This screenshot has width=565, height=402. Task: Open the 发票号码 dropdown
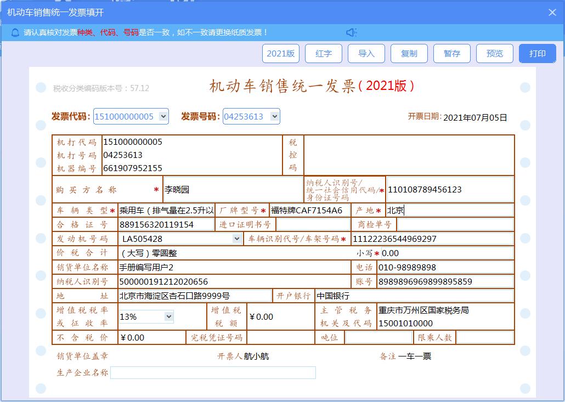tap(273, 116)
